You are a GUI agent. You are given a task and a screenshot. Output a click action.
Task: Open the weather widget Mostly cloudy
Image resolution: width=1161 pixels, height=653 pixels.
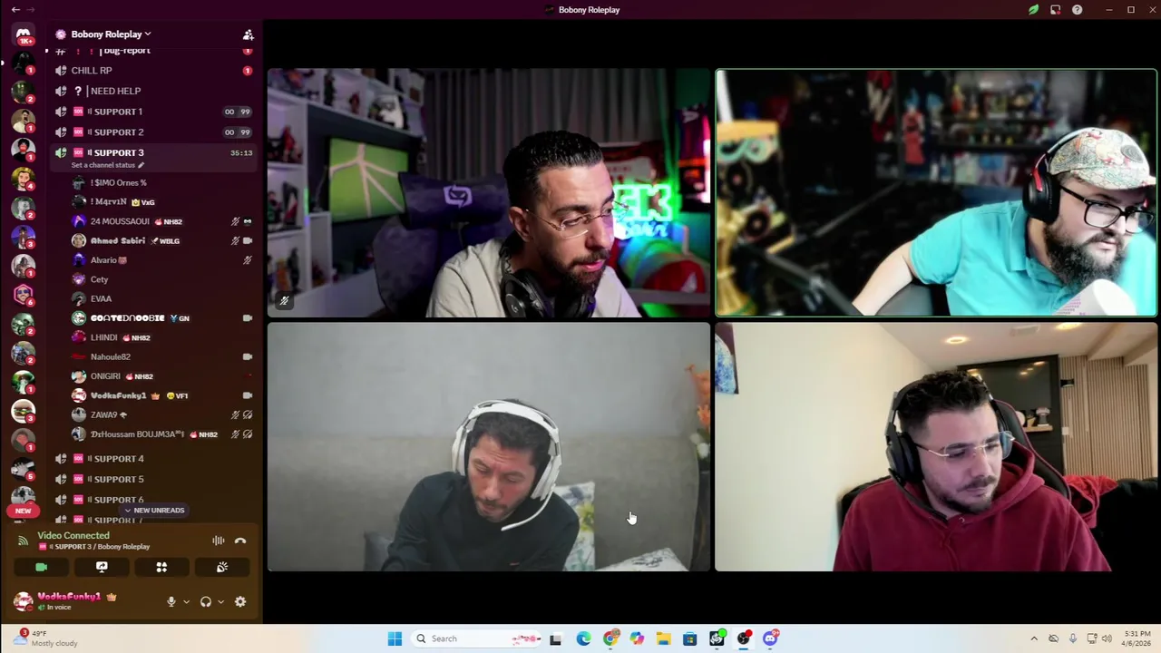tap(45, 638)
